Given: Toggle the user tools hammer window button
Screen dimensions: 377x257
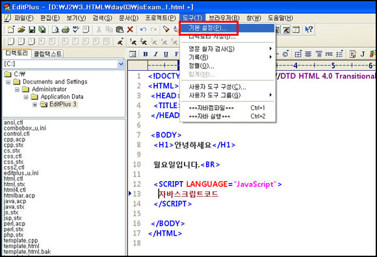Looking at the screenshot, I should click(286, 29).
